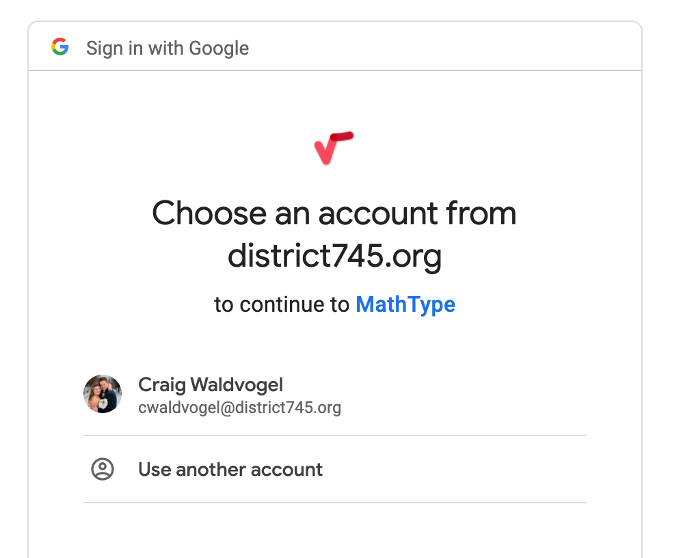Click the district745.org domain text
The image size is (681, 558).
[x=334, y=256]
